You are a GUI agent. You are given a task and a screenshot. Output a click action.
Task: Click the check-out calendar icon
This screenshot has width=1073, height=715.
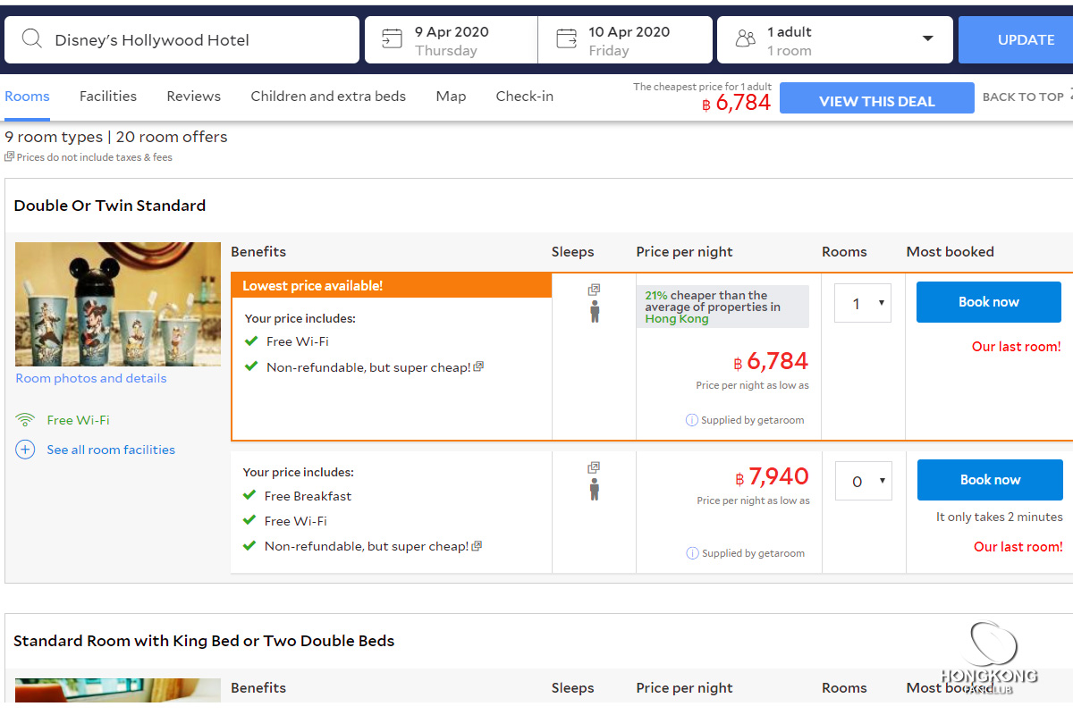566,38
